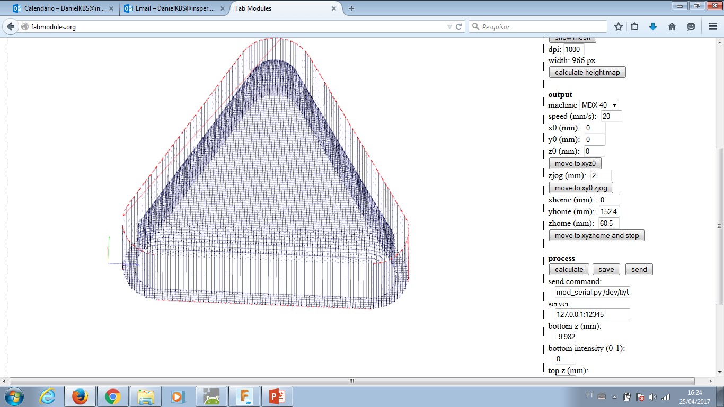Click the move to xy0 zjog button
The image size is (724, 407).
point(581,188)
